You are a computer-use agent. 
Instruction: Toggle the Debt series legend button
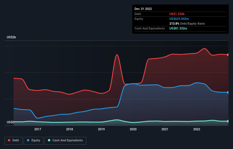pos(13,141)
